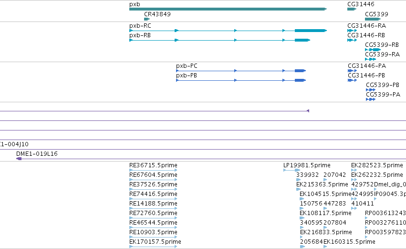
Task: Click the pxb-RB transcript final exon block
Action: pyautogui.click(x=302, y=40)
